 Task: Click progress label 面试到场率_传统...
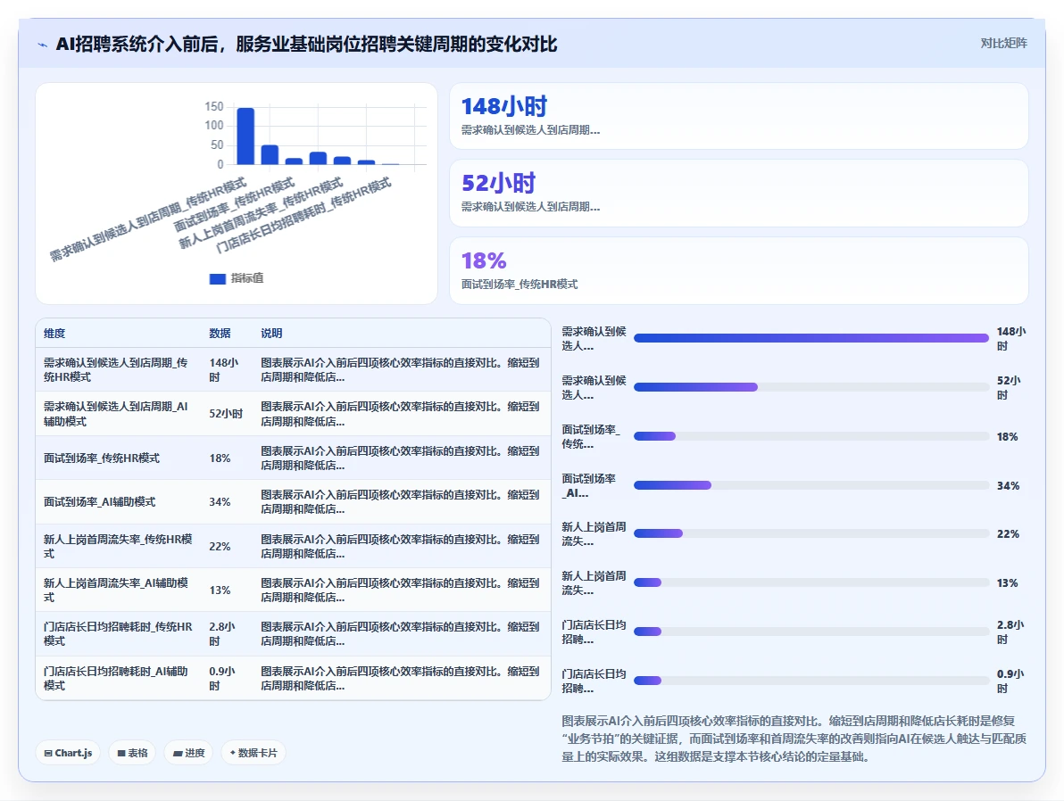coord(592,436)
